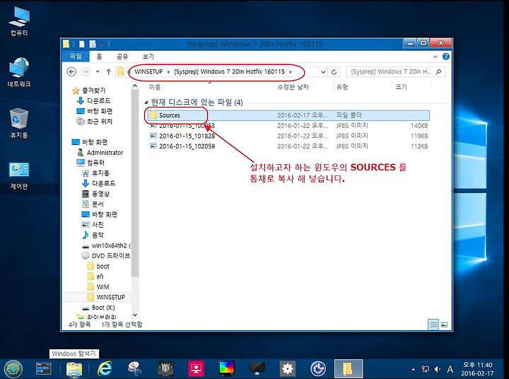Open the 보기 ribbon tab
Image resolution: width=509 pixels, height=379 pixels.
click(x=148, y=57)
